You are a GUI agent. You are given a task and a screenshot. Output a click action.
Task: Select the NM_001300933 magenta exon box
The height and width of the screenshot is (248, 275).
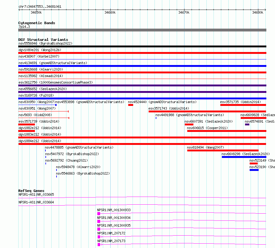click(x=99, y=214)
